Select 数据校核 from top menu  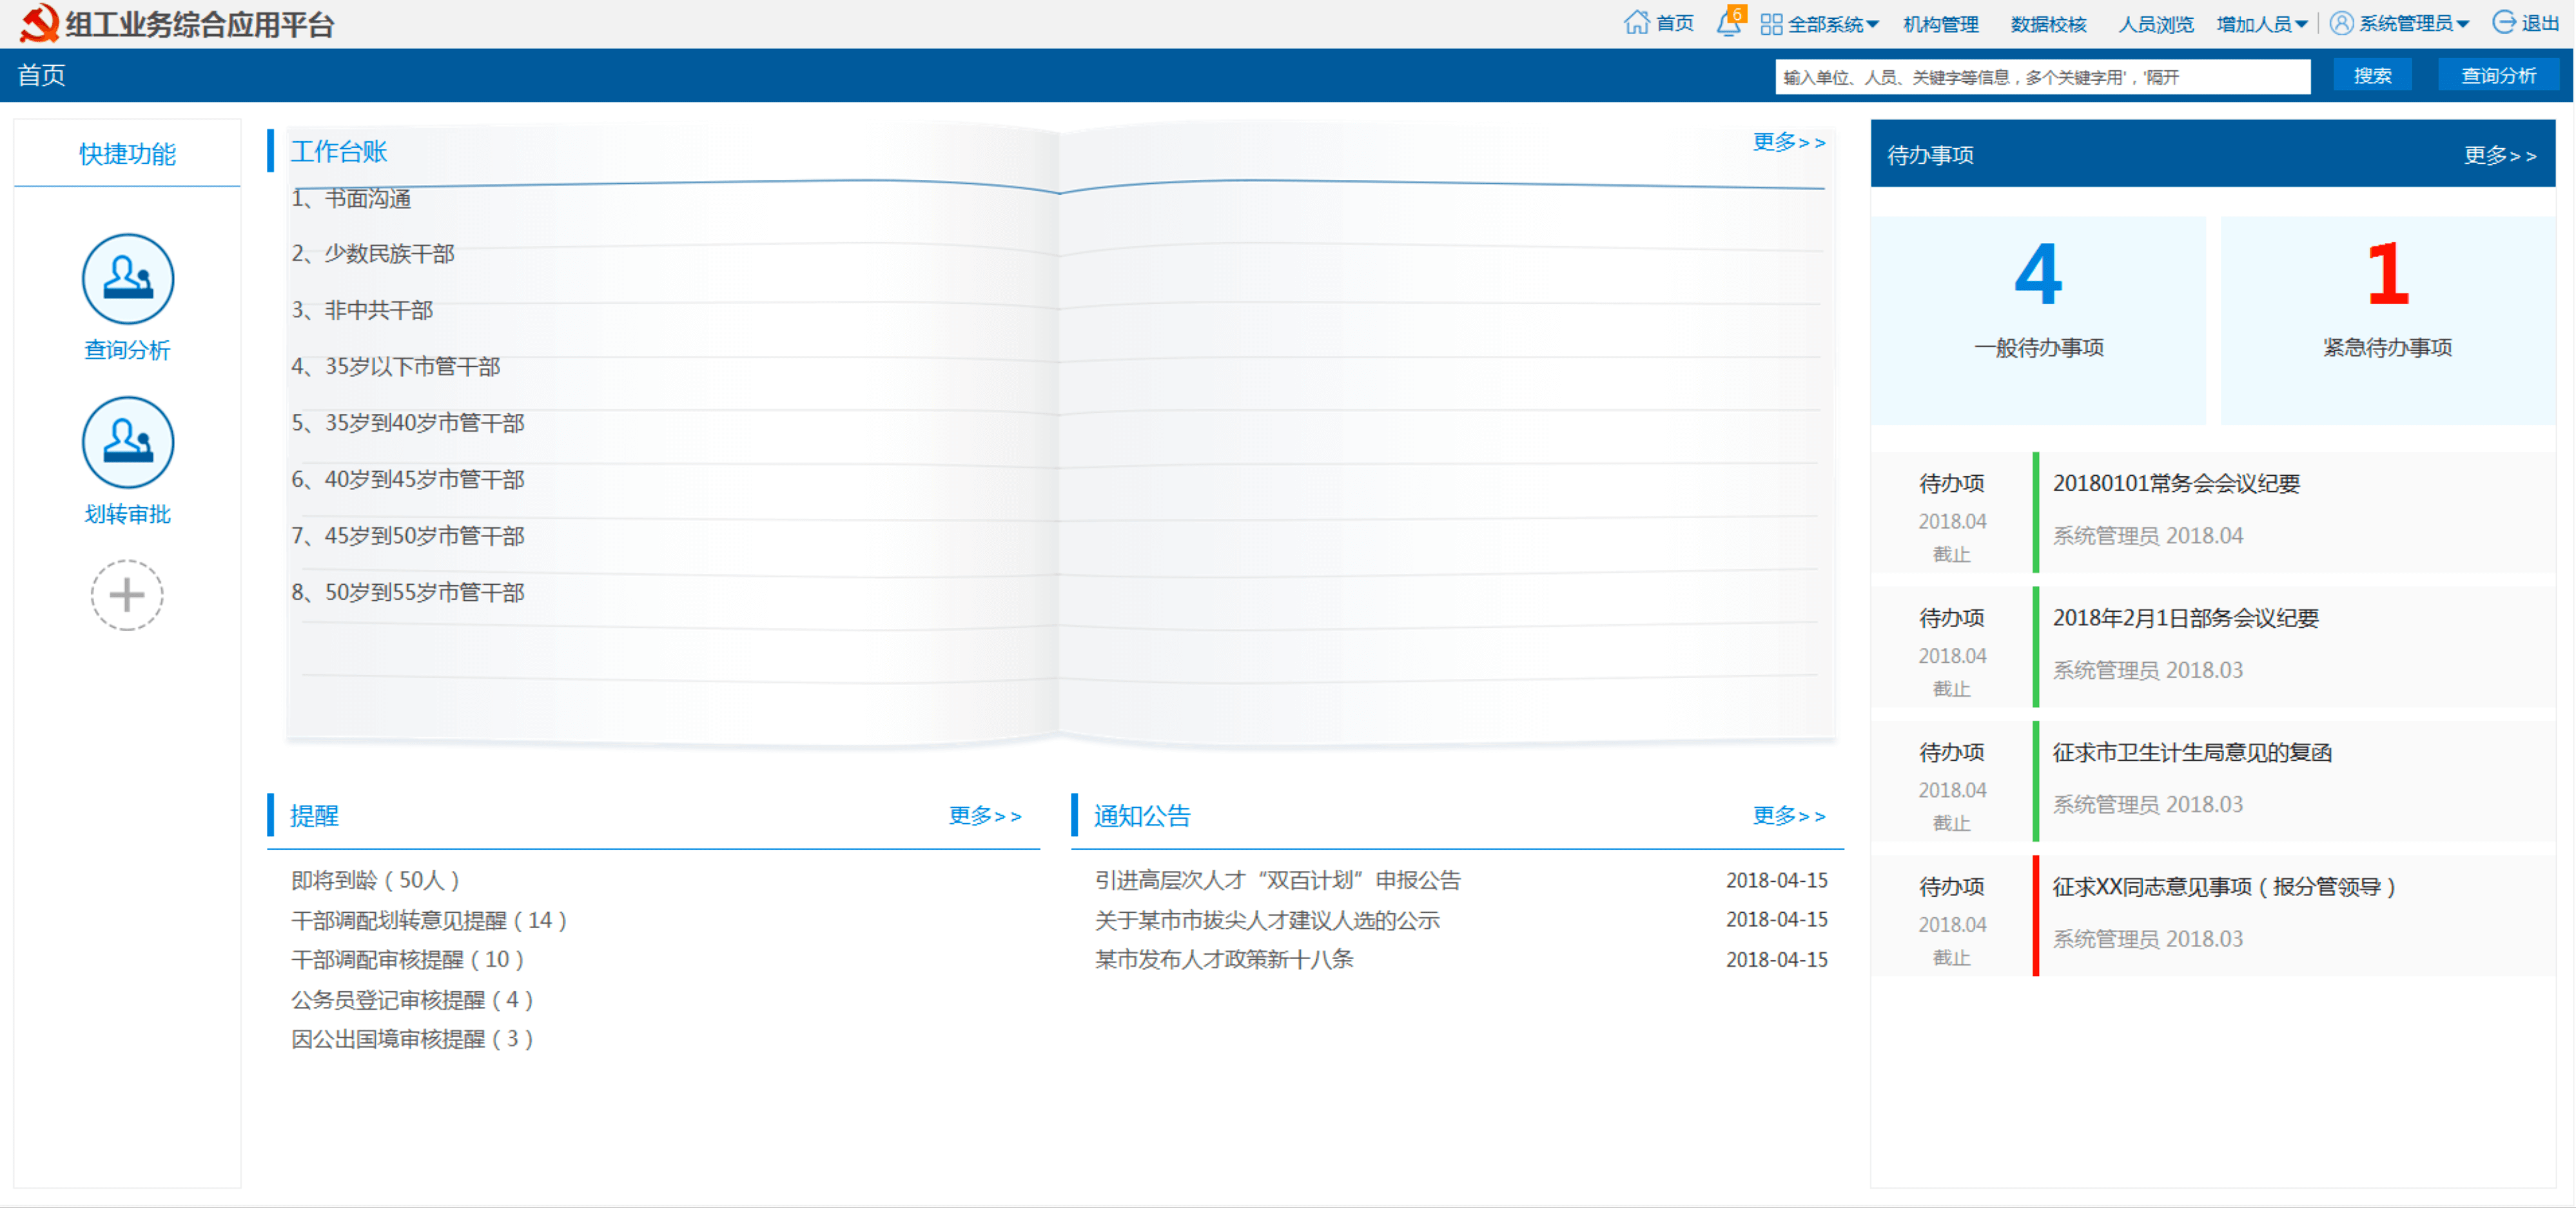point(2048,24)
